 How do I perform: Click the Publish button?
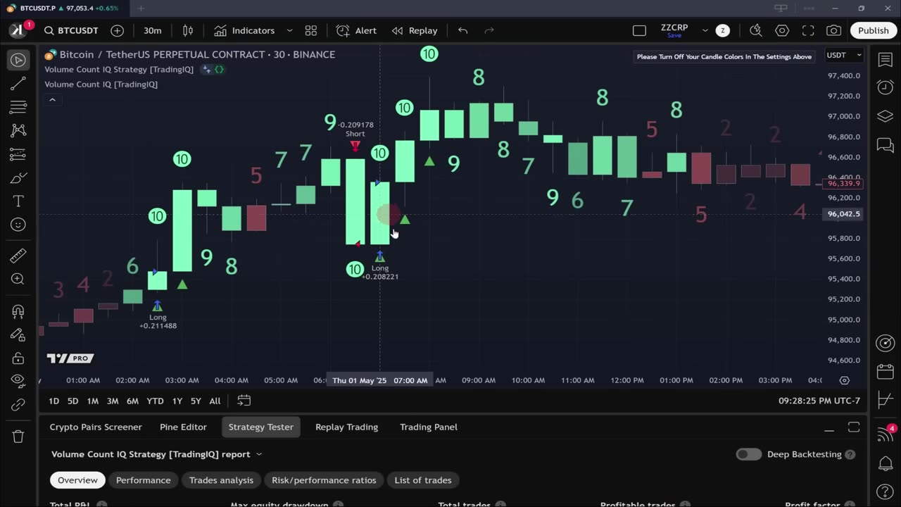873,30
